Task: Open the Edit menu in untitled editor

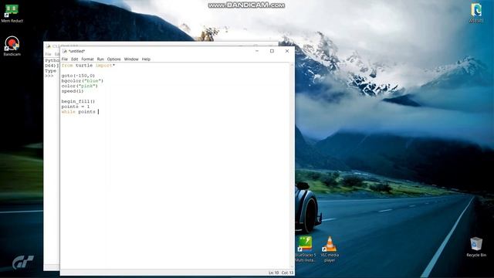Action: pyautogui.click(x=74, y=59)
